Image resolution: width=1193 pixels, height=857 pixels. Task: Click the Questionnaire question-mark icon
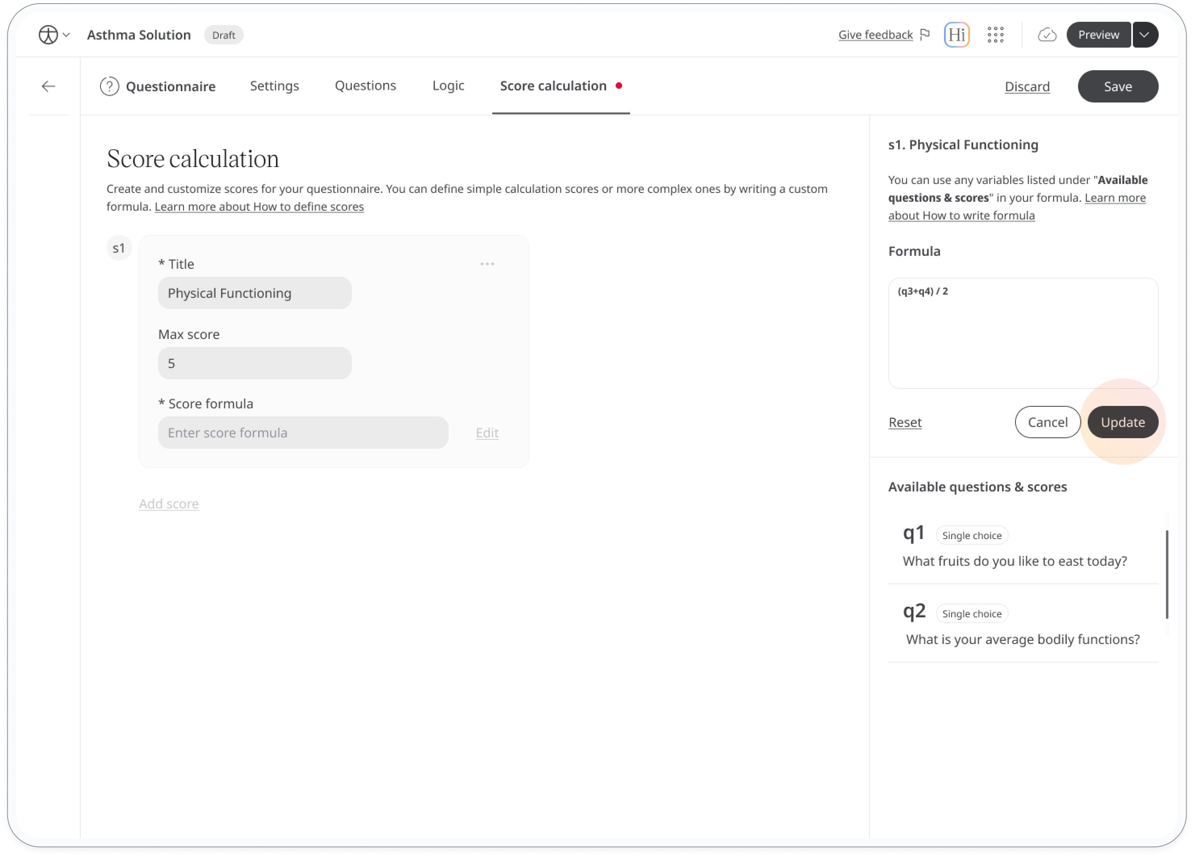tap(109, 86)
